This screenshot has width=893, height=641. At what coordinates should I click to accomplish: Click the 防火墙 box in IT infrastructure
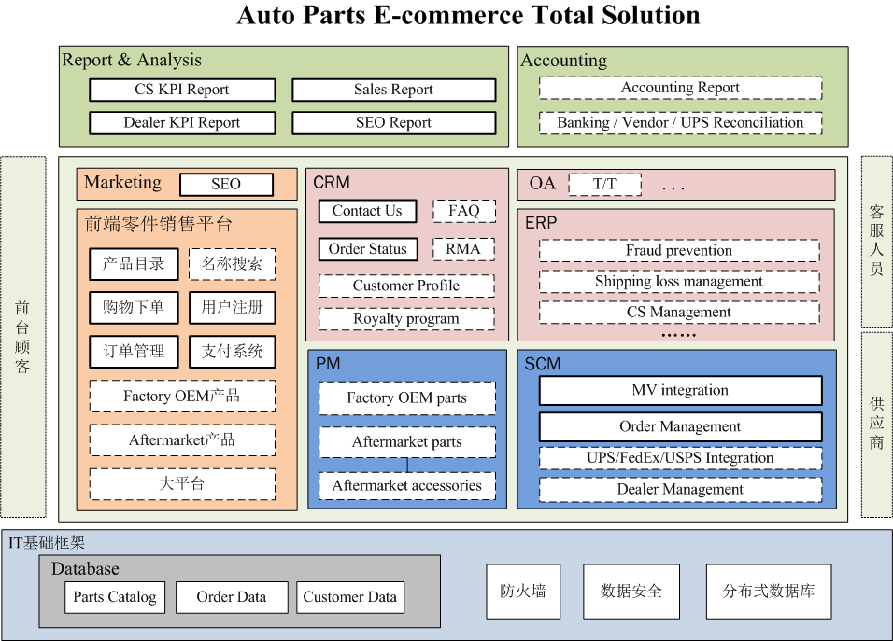coord(523,592)
